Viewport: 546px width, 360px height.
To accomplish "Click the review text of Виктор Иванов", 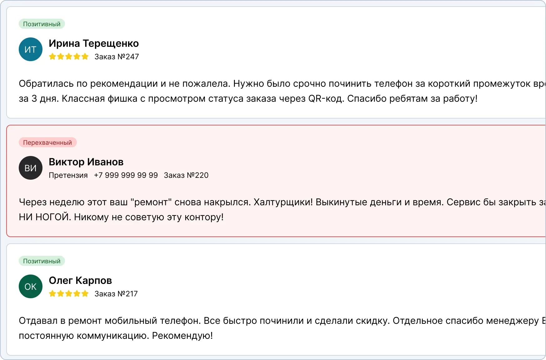I will point(219,209).
